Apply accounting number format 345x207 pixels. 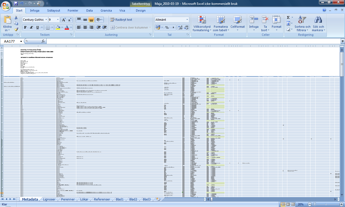pos(158,27)
